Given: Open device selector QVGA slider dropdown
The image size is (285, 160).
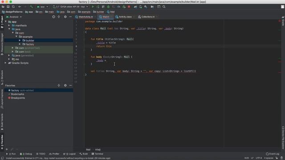Looking at the screenshot, I should pos(70,7).
